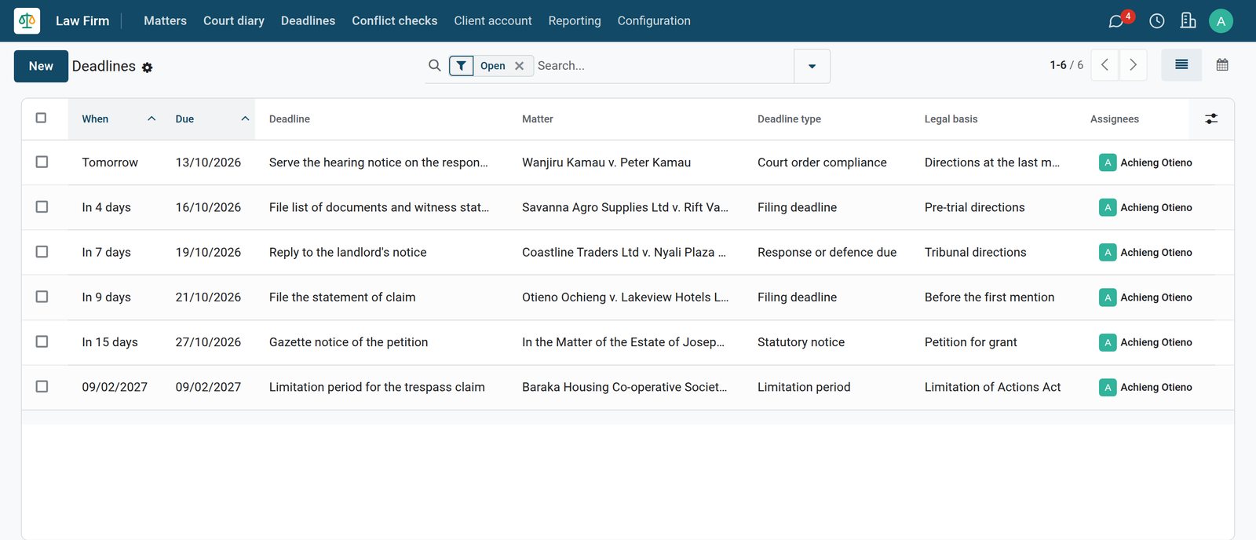Click the 'Court order compliance' type cell
The image size is (1256, 540).
822,162
